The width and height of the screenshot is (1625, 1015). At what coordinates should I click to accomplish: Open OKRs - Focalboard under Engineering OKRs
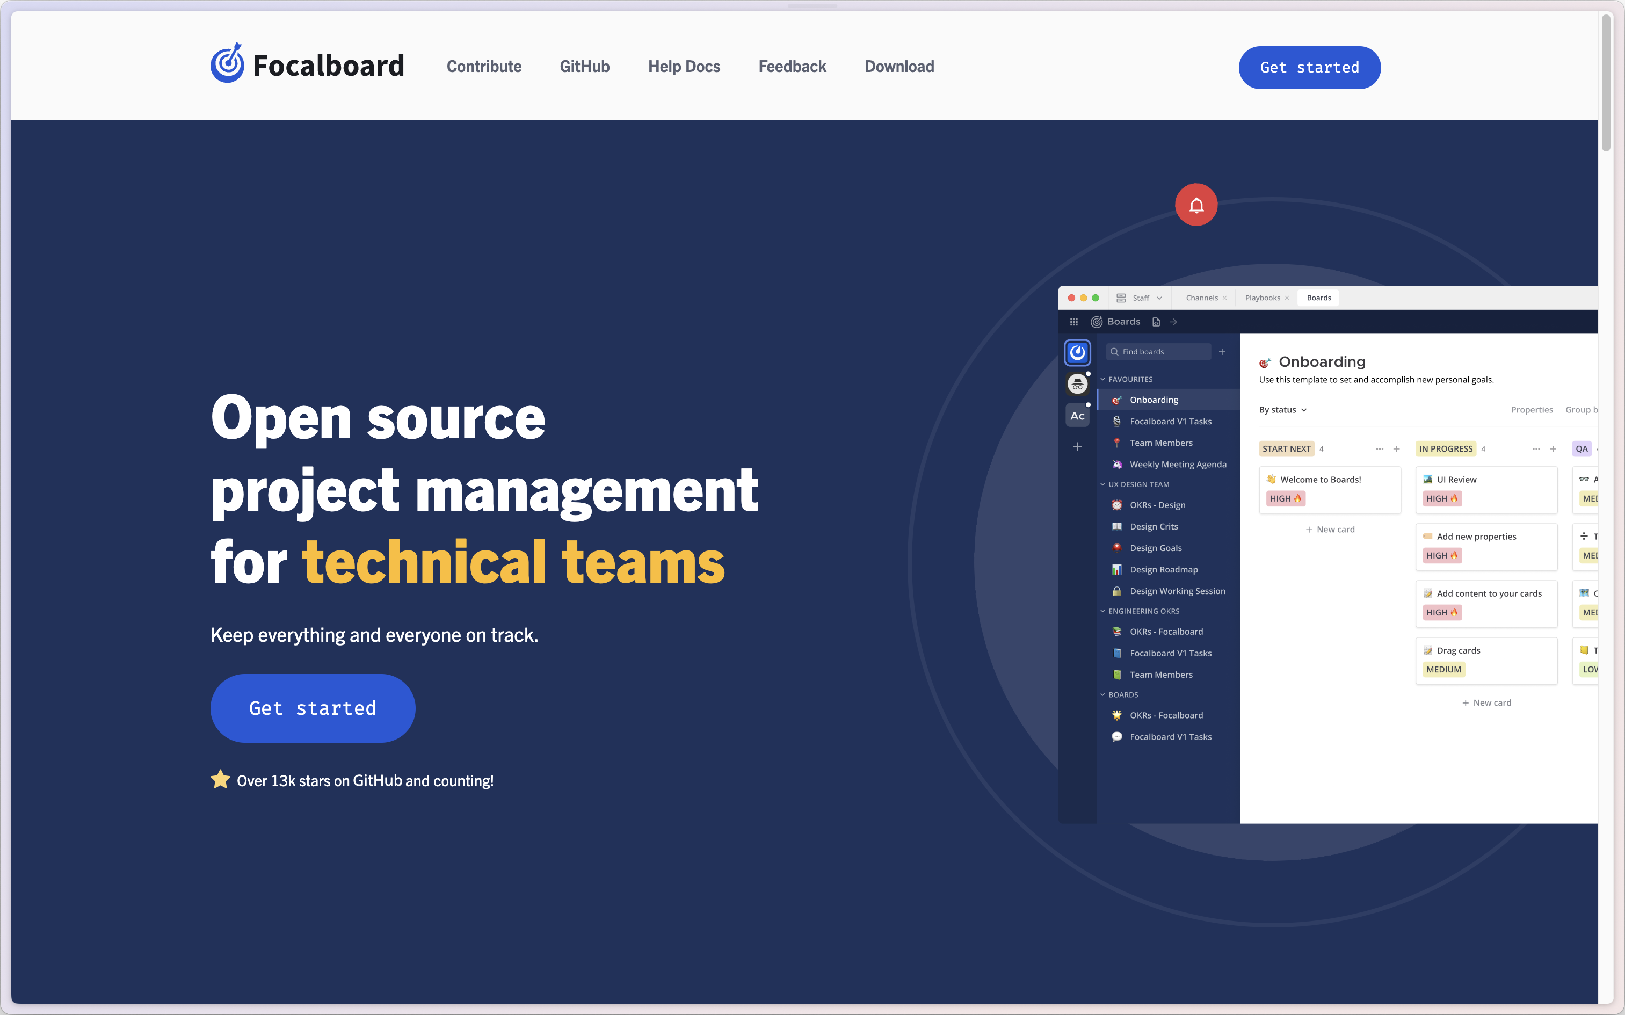(x=1168, y=632)
